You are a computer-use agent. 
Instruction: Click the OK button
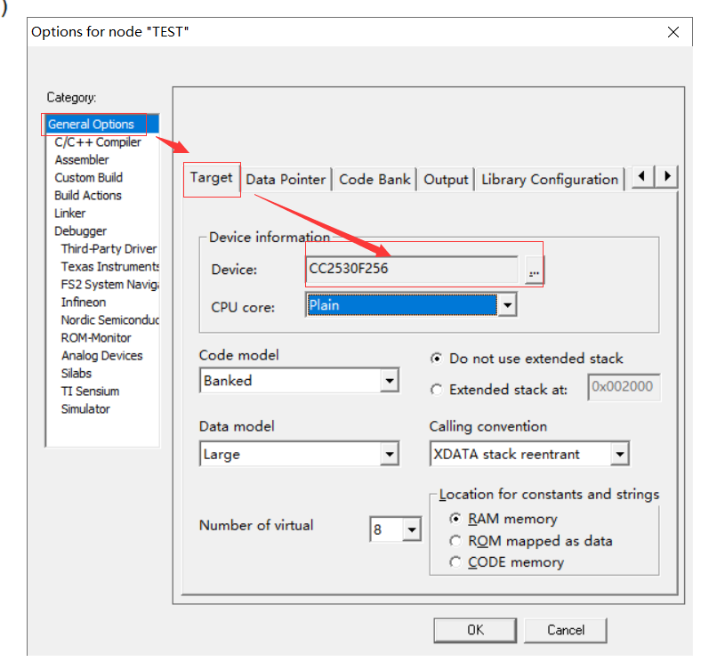[475, 630]
